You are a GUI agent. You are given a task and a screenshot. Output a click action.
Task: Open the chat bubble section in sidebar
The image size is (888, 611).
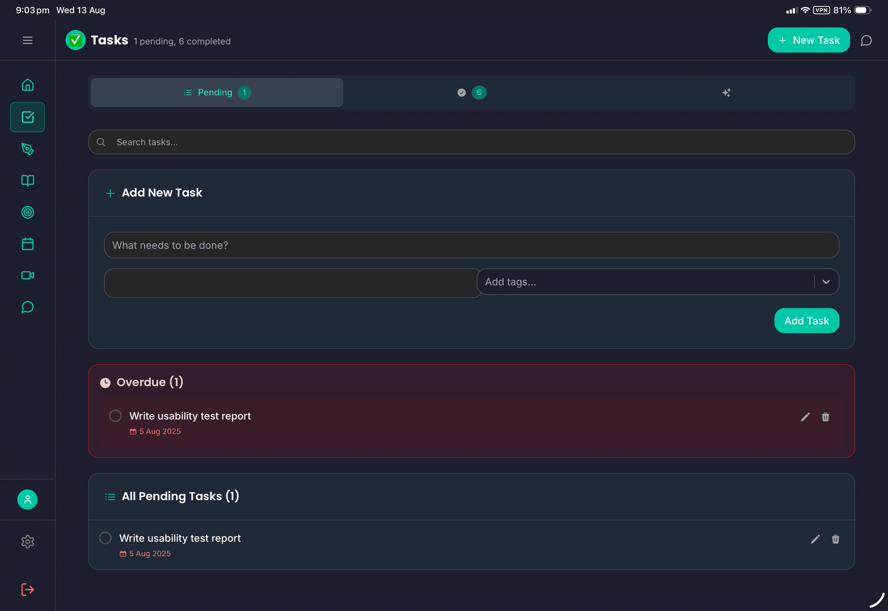(x=27, y=307)
